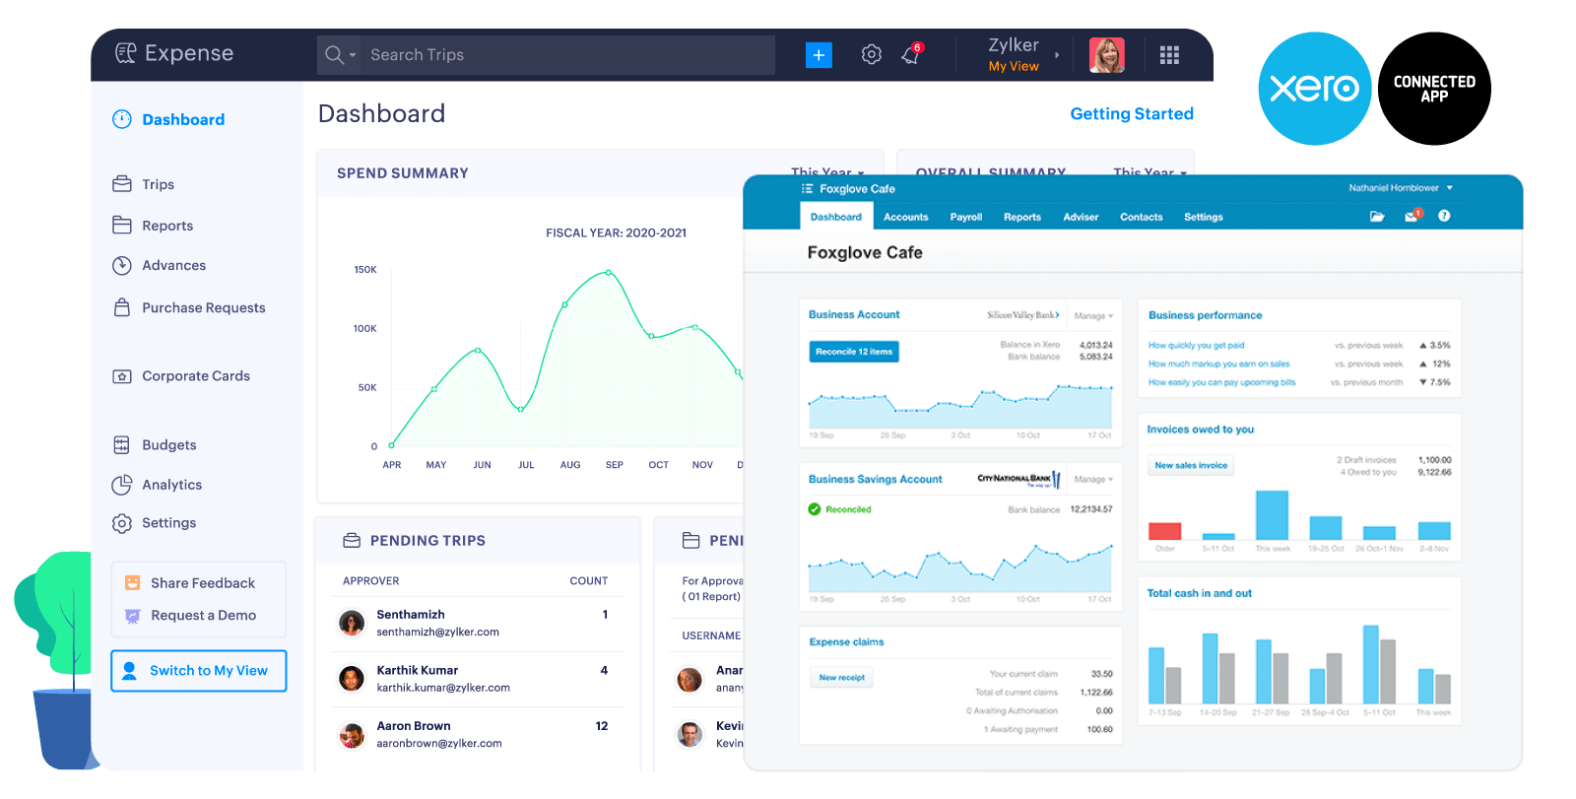The width and height of the screenshot is (1576, 799).
Task: Click the Business Account title
Action: (854, 315)
